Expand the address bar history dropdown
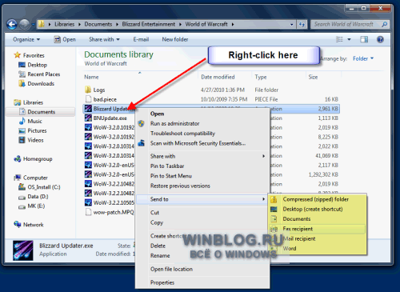Screen dimensions: 400x292 (x=292, y=25)
